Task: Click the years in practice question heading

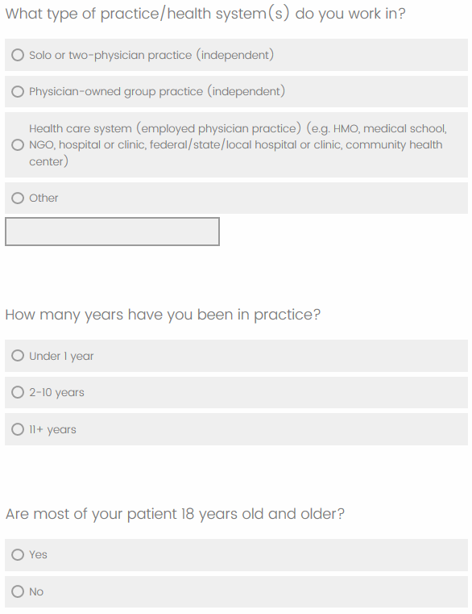Action: 163,315
